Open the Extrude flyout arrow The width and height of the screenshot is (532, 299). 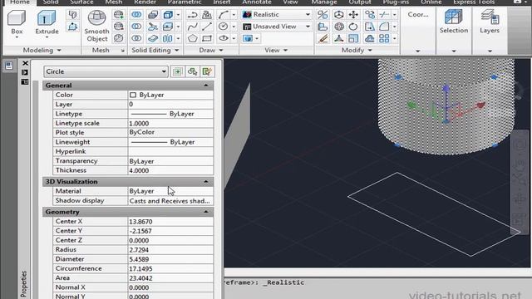[x=47, y=37]
